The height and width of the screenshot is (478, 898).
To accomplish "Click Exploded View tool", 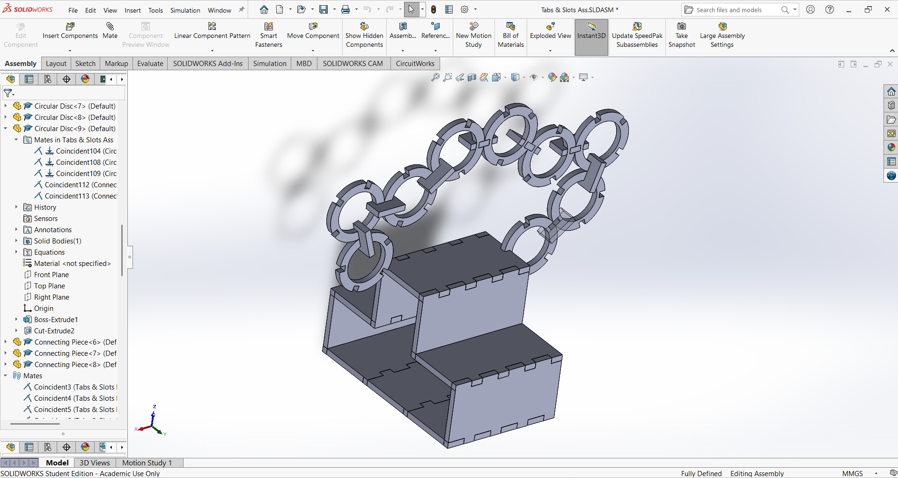I will (551, 30).
